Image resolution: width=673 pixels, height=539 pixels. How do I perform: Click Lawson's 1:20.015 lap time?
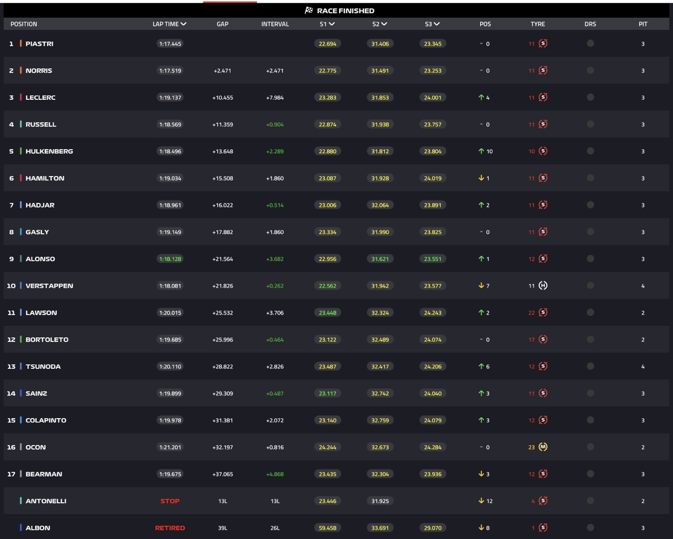[170, 313]
